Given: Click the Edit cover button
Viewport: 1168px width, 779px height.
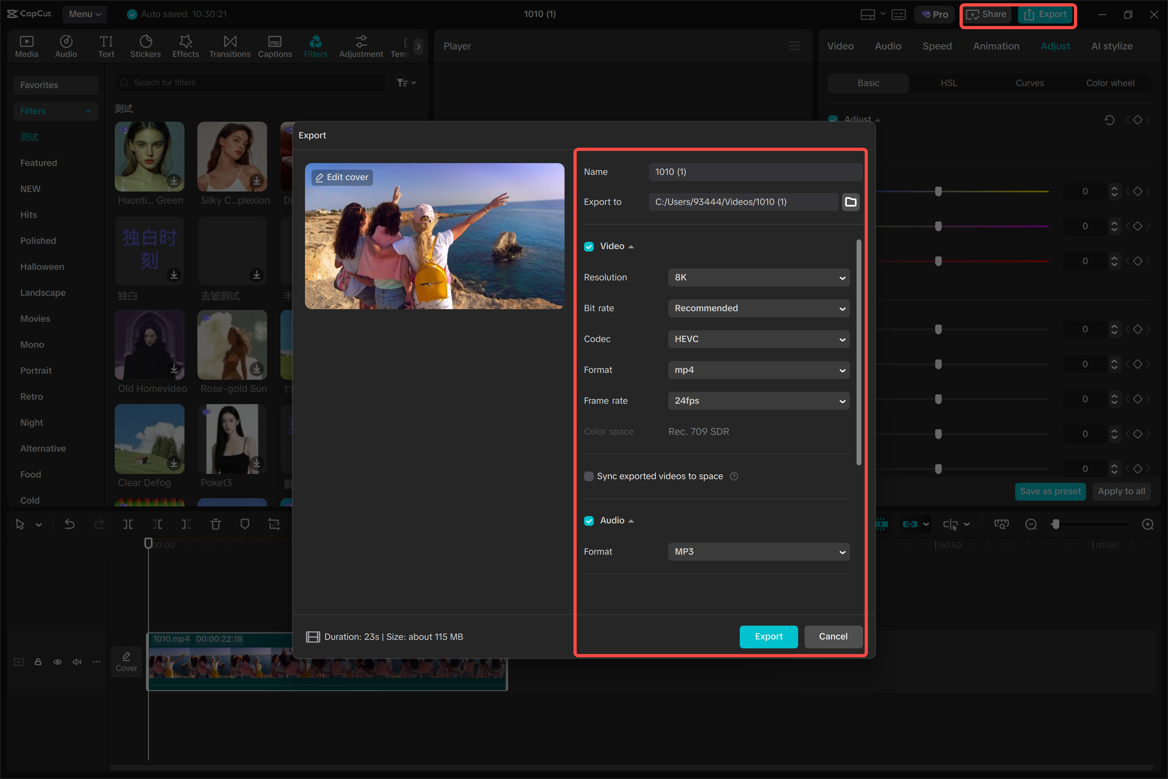Looking at the screenshot, I should [x=341, y=177].
